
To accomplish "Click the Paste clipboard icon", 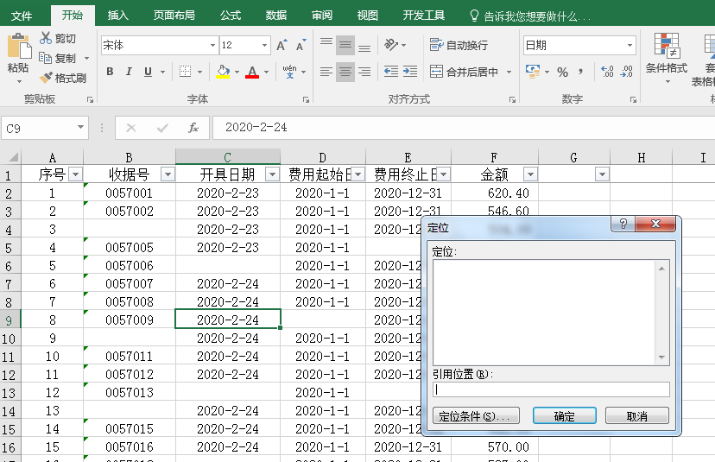I will pos(19,47).
